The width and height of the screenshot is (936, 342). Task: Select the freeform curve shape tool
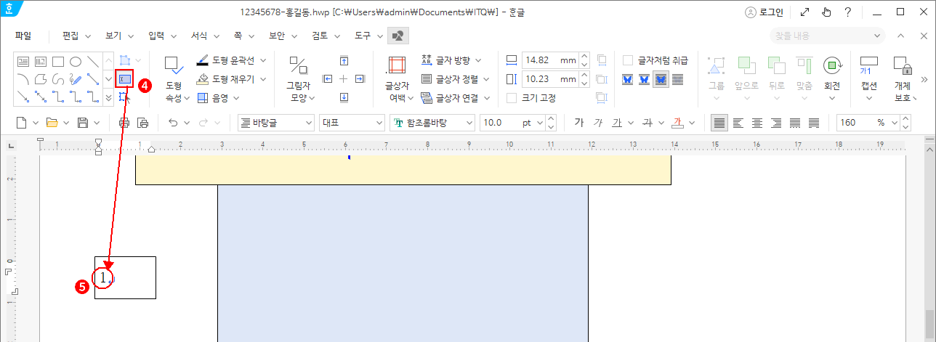58,78
